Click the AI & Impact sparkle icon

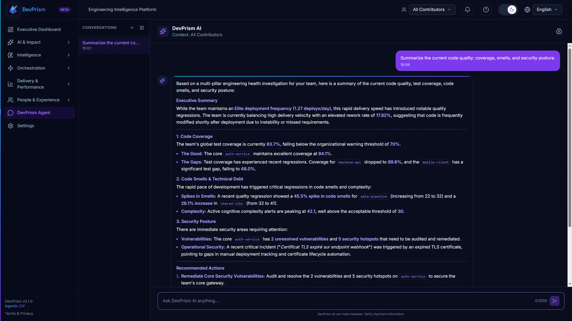10,42
